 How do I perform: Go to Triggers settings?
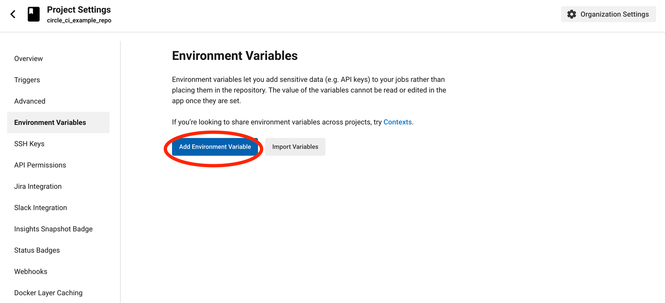(27, 80)
